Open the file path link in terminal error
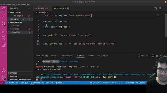This screenshot has height=93, width=167. 99,74
